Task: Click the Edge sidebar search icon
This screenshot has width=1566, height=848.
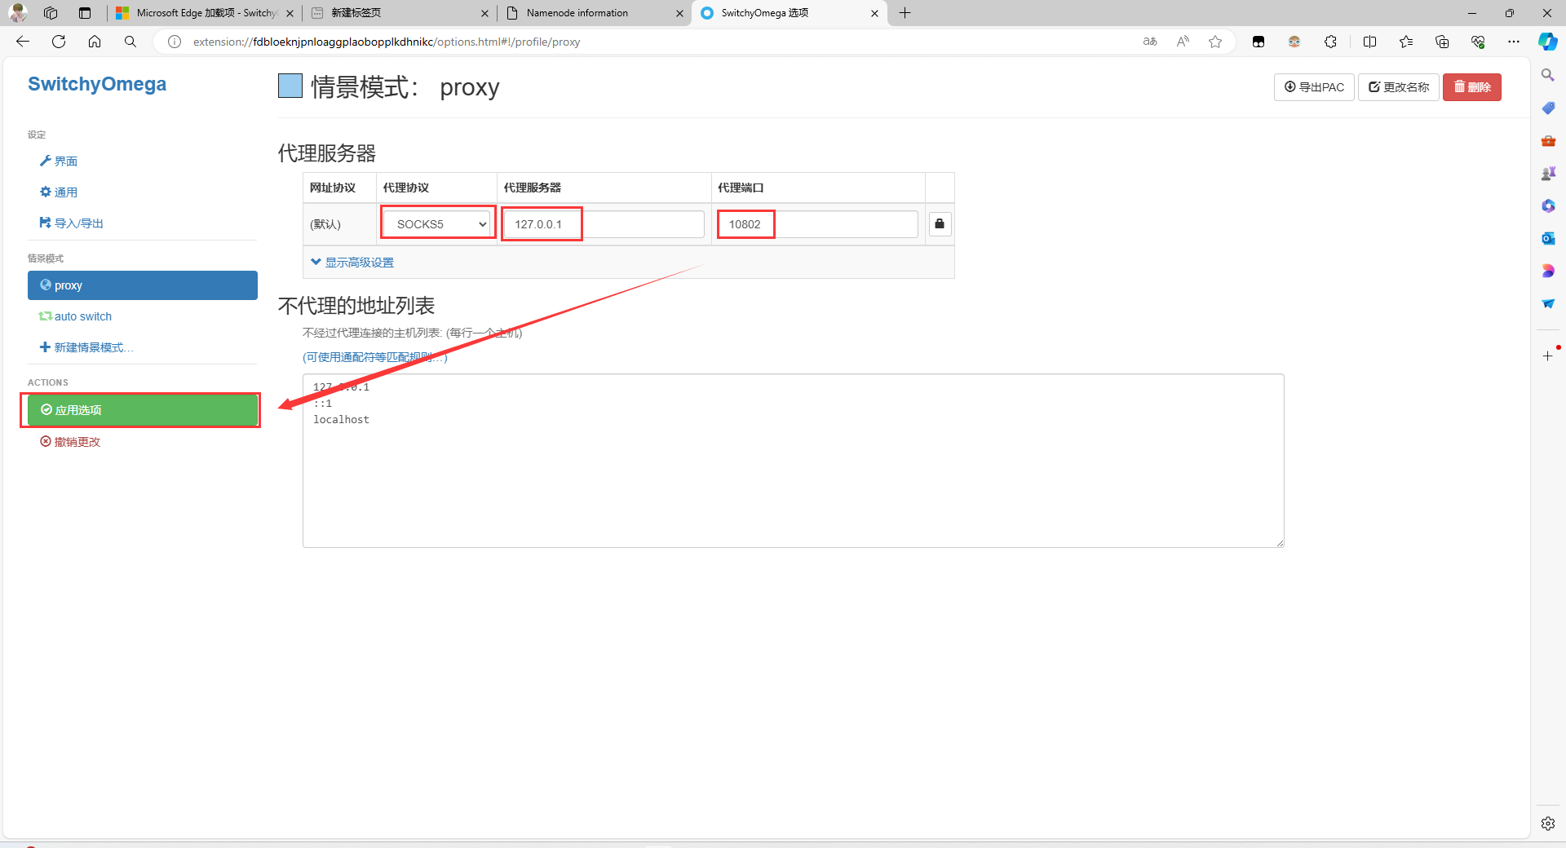Action: point(1547,75)
